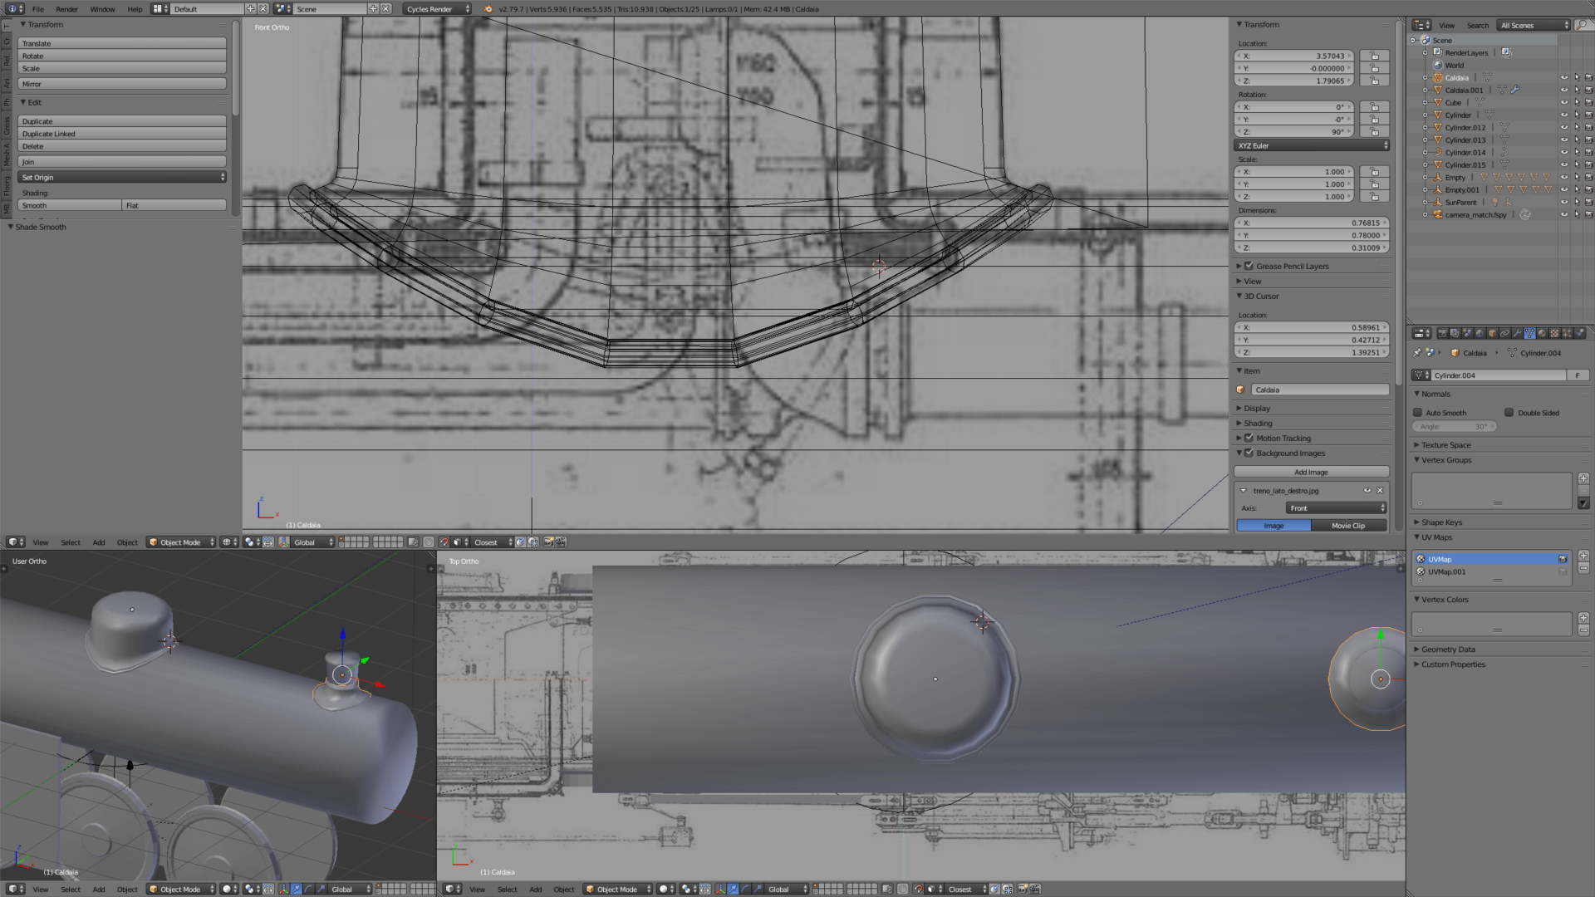Open the Render menu
Viewport: 1595px width, 897px height.
[x=66, y=9]
